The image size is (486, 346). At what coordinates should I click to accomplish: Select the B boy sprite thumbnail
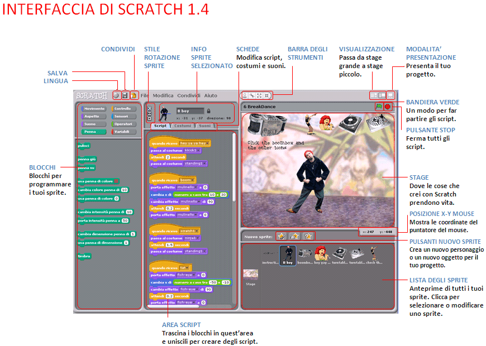pyautogui.click(x=288, y=256)
